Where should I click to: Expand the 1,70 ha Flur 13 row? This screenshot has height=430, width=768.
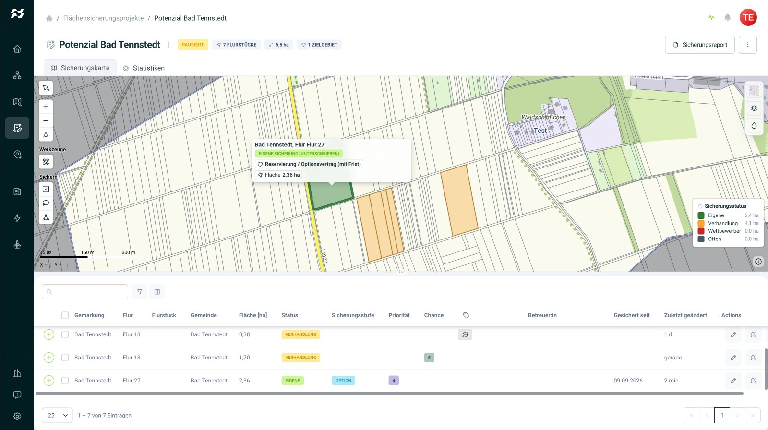click(49, 358)
